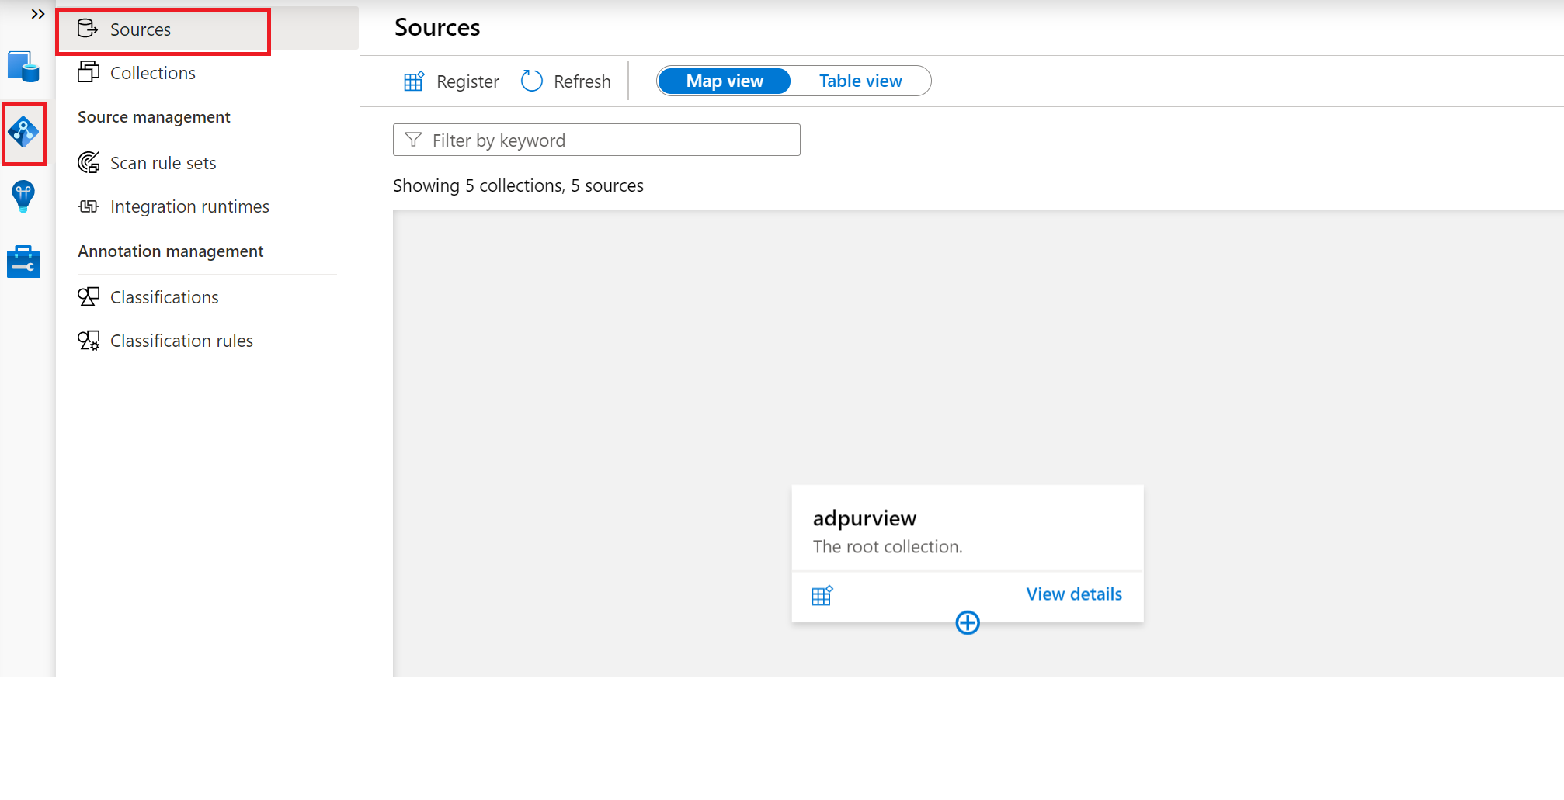The width and height of the screenshot is (1564, 800).
Task: Select the Data map icon in sidebar
Action: [23, 133]
